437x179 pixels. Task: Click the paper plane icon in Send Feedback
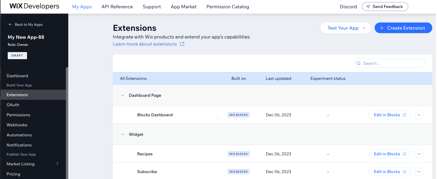pyautogui.click(x=368, y=7)
